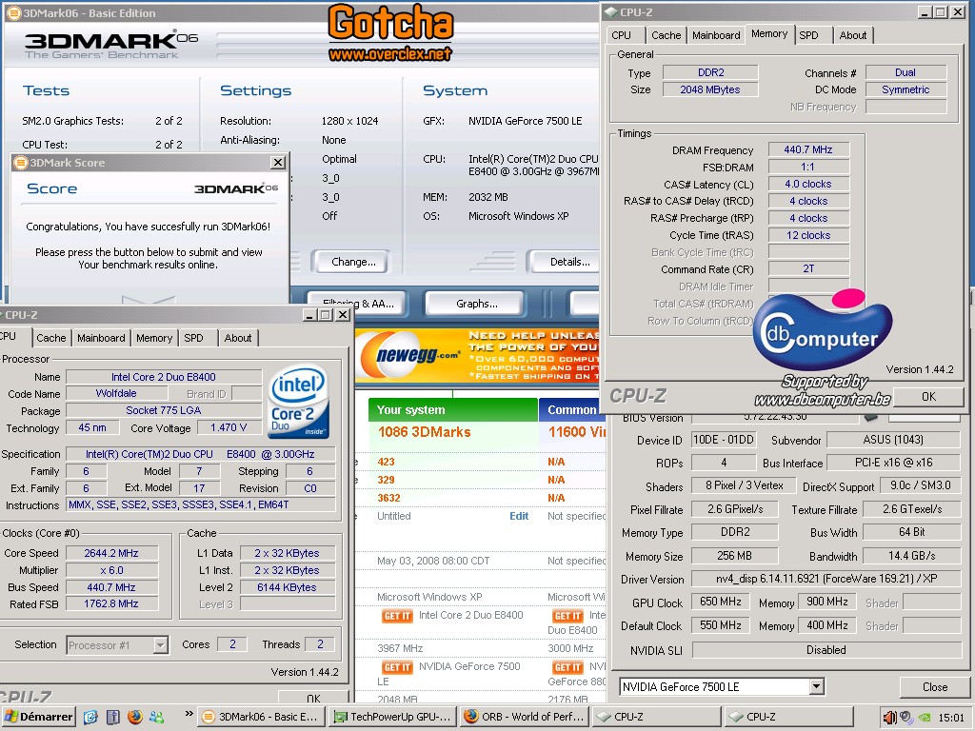Click the Bandwidth 14.4 GB/s field
Image resolution: width=975 pixels, height=731 pixels.
point(911,556)
